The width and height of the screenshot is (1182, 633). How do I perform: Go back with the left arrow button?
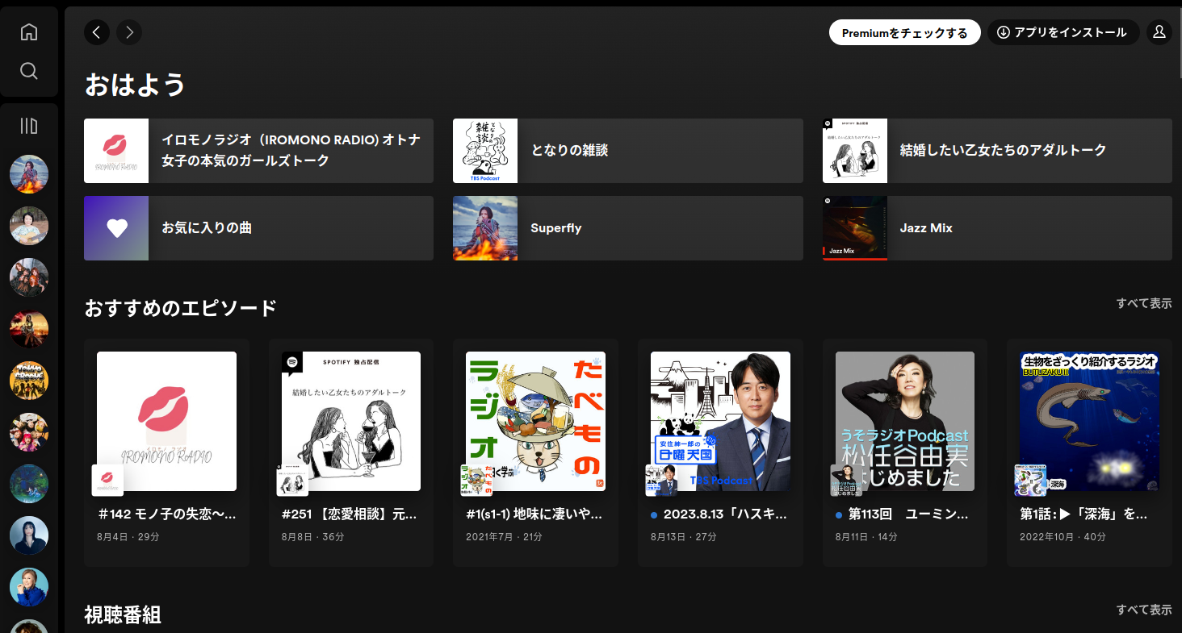point(97,32)
